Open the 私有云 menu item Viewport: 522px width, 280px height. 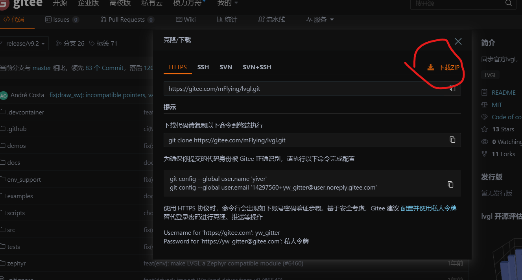coord(152,3)
